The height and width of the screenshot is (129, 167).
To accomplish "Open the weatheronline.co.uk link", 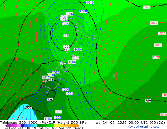I will point(145,127).
